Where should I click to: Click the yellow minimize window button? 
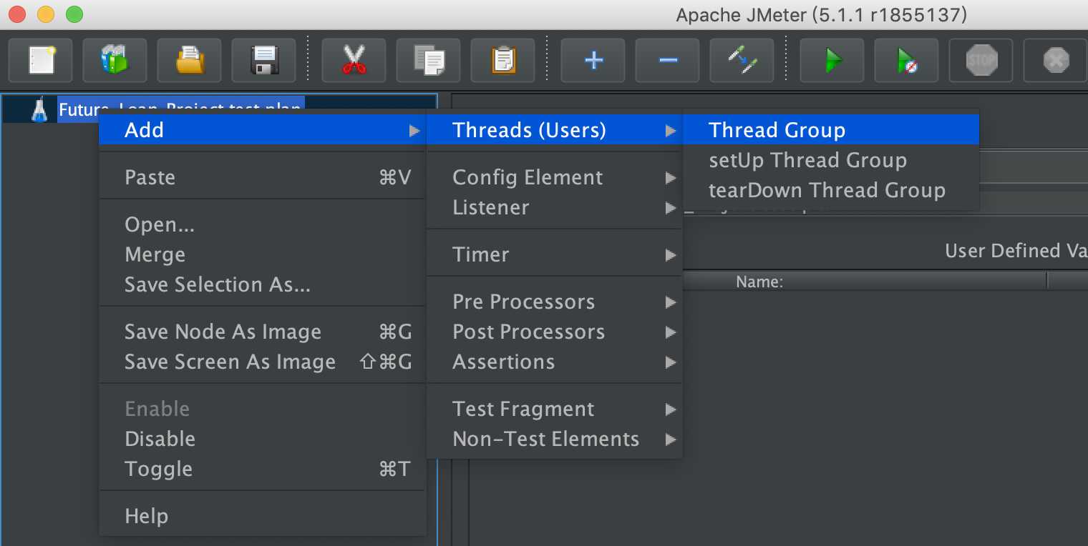pyautogui.click(x=45, y=14)
